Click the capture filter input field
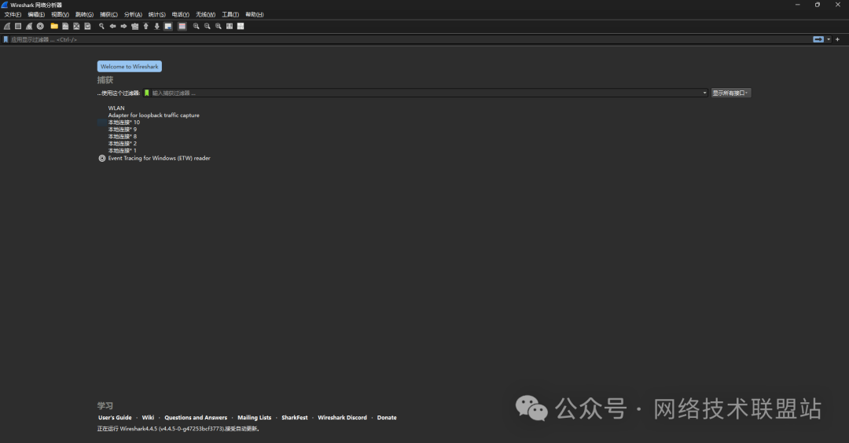 point(425,93)
